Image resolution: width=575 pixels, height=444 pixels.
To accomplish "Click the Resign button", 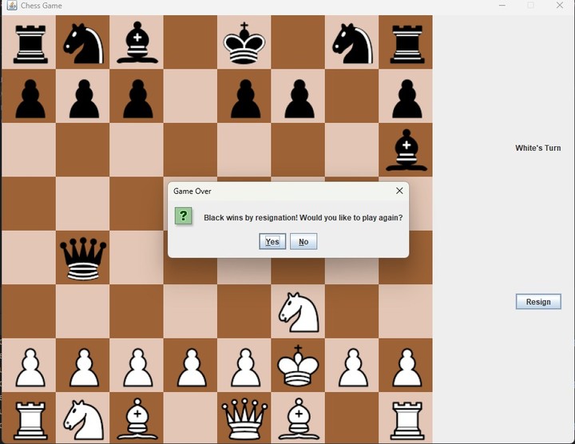I will point(538,301).
